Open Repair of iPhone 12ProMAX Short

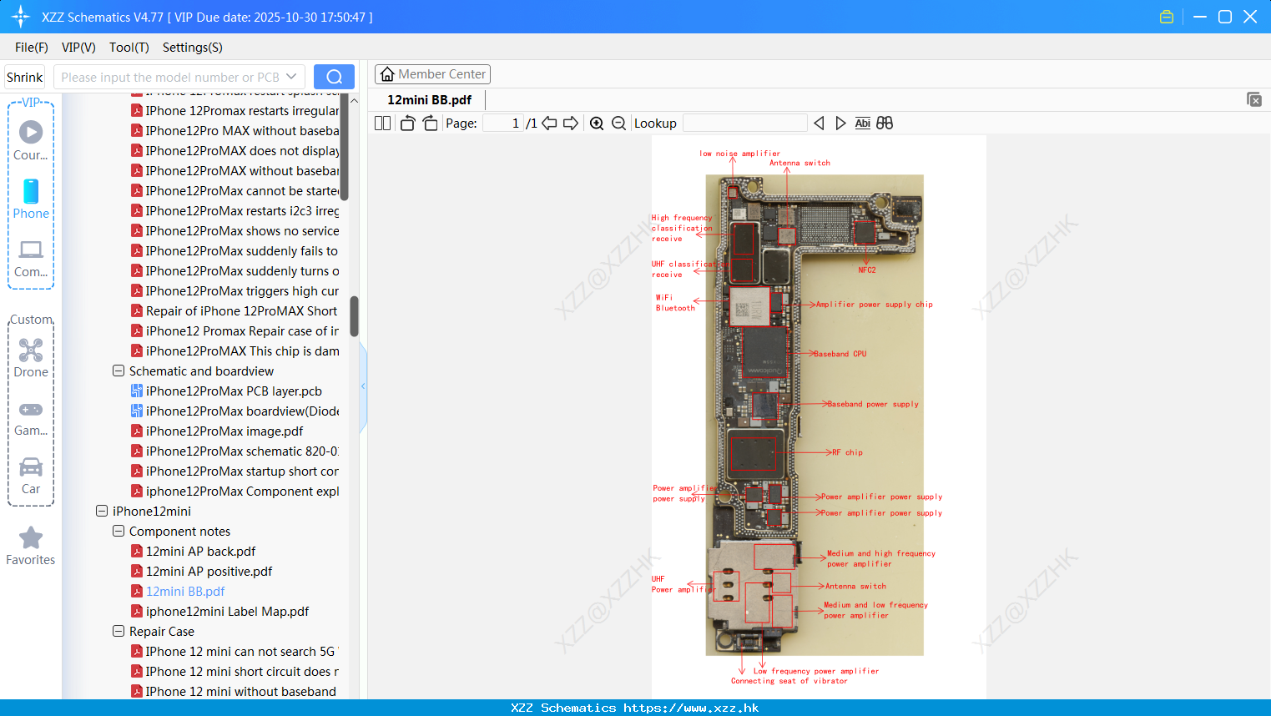(x=241, y=310)
